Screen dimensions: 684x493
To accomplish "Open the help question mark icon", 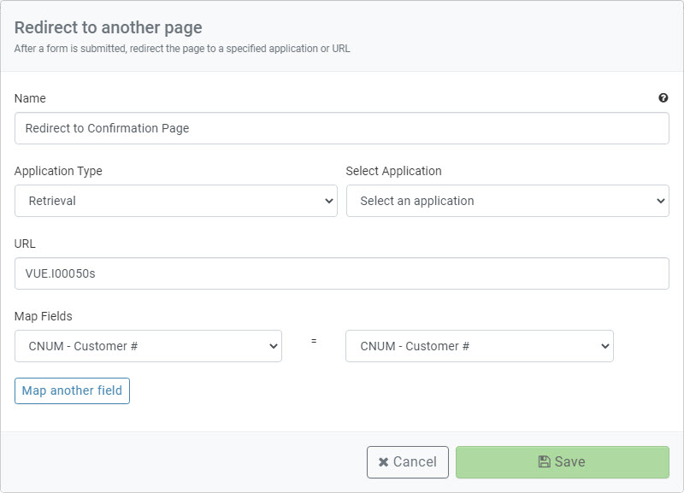I will (663, 97).
